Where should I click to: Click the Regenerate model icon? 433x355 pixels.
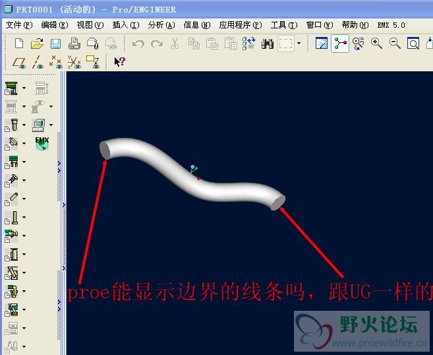tap(249, 44)
